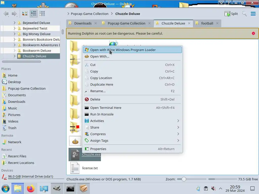Image resolution: width=259 pixels, height=194 pixels.
Task: Select Copy in the context menu
Action: point(132,71)
